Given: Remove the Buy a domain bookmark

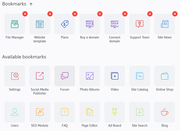Looking at the screenshot, I should click(100, 14).
